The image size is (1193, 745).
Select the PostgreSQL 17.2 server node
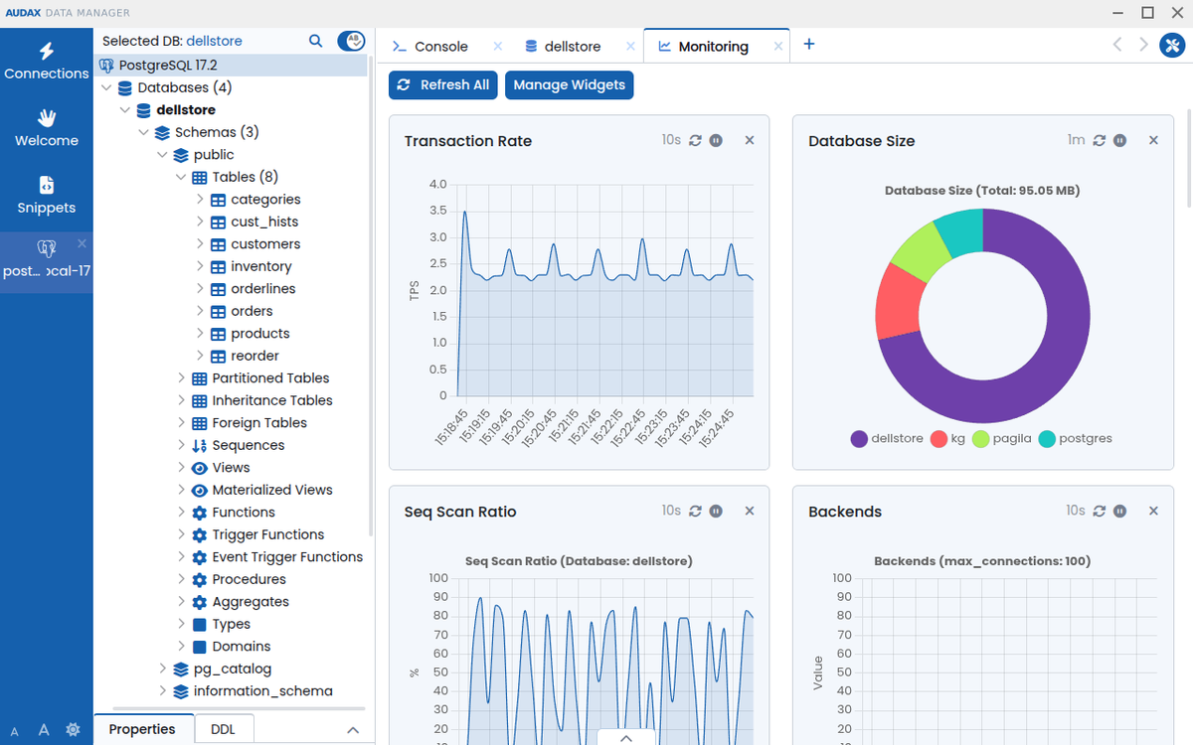point(168,66)
